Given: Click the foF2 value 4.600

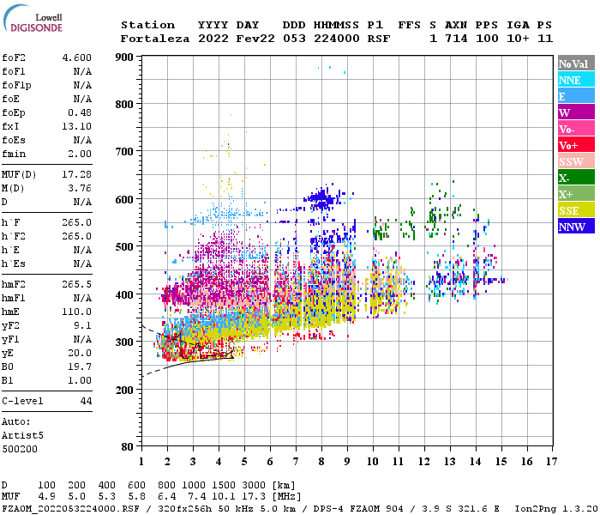Looking at the screenshot, I should click(77, 58).
